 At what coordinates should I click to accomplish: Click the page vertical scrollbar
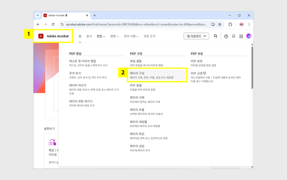(252, 68)
